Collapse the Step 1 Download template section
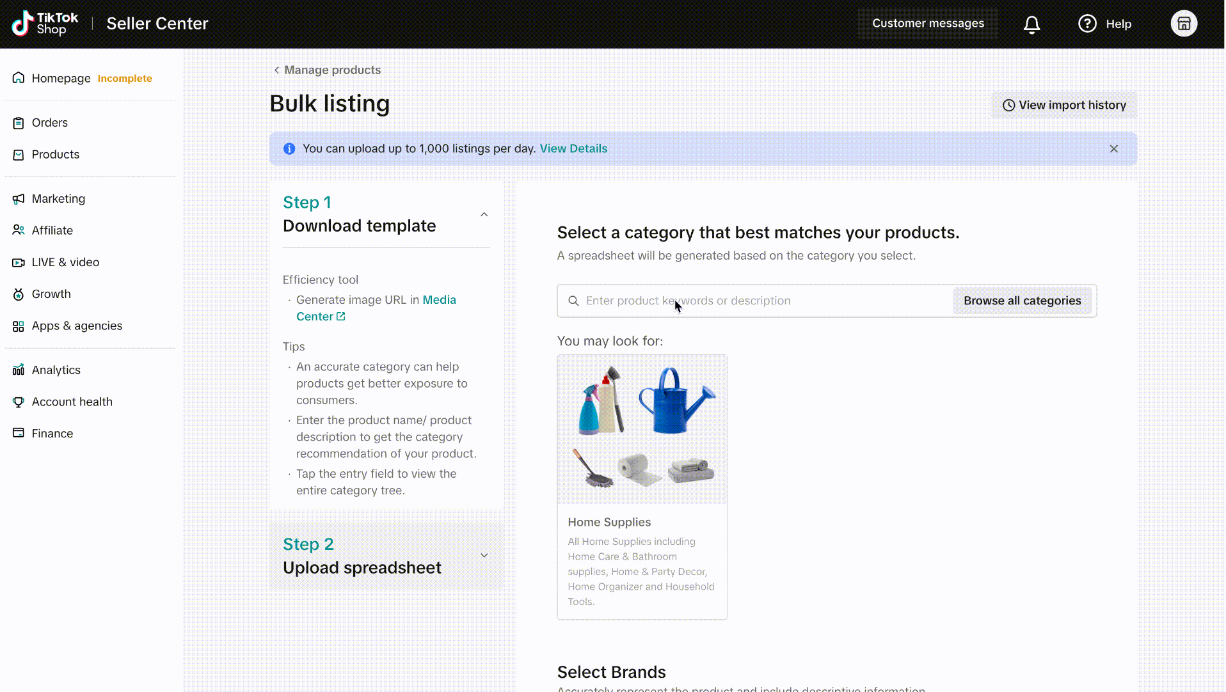 pos(484,215)
